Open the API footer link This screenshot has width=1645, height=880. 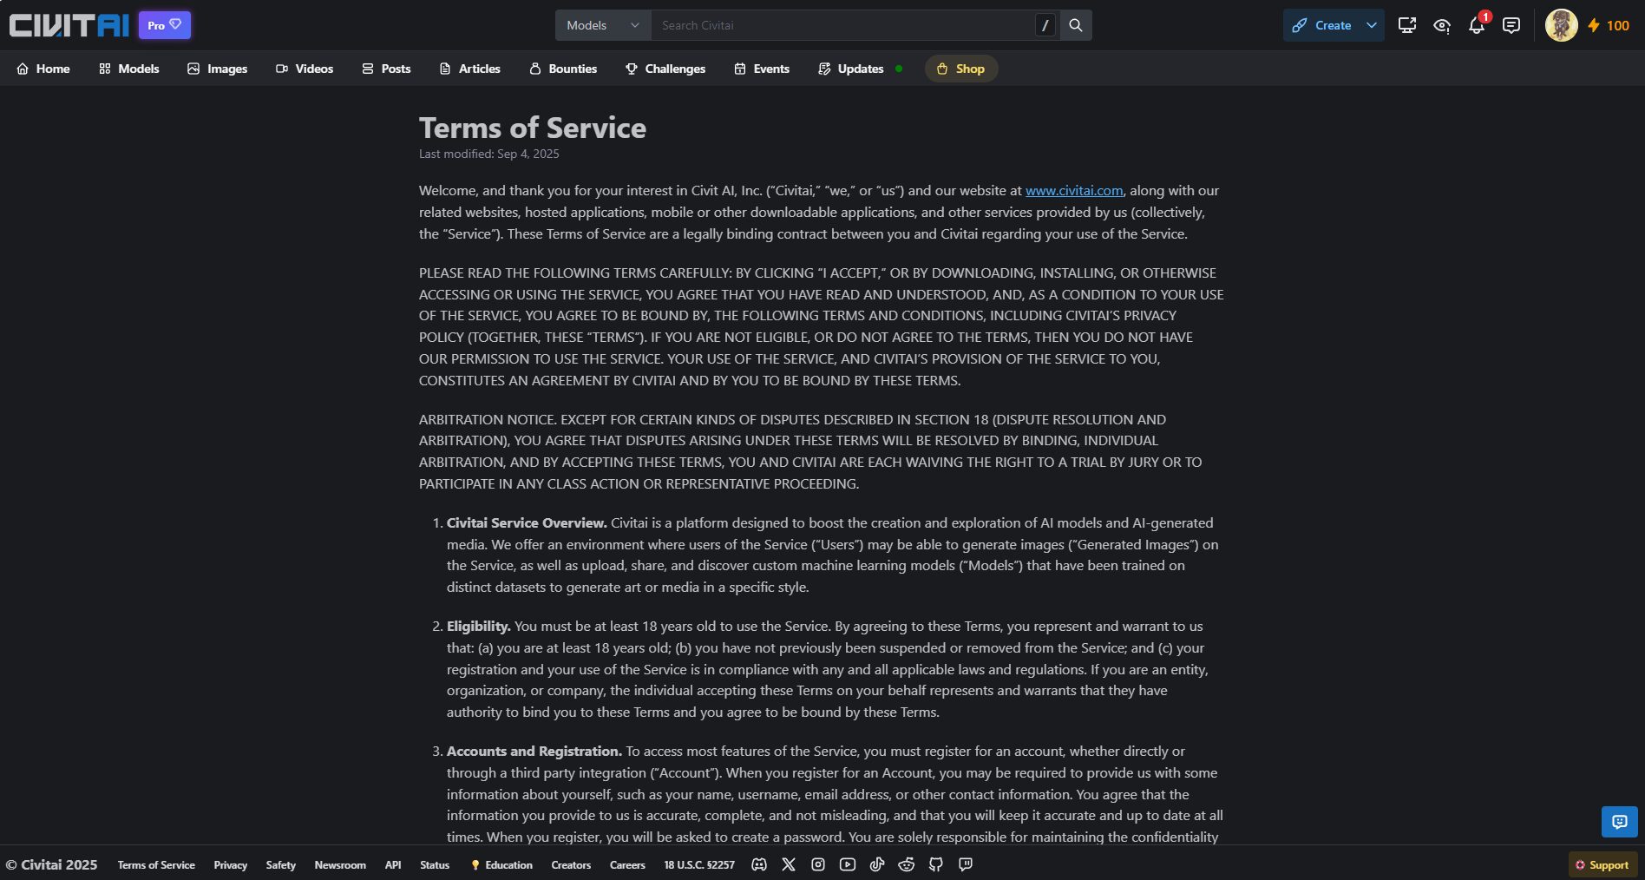coord(393,864)
